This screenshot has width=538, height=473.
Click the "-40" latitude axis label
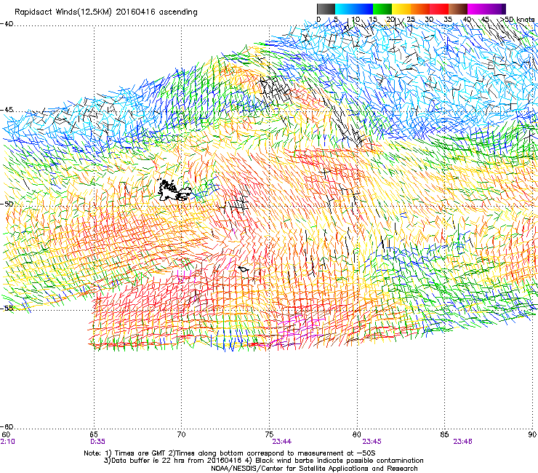click(x=7, y=24)
